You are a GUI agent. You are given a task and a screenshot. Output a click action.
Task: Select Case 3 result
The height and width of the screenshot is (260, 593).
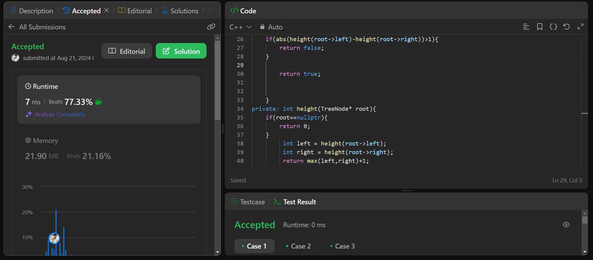[x=342, y=246]
